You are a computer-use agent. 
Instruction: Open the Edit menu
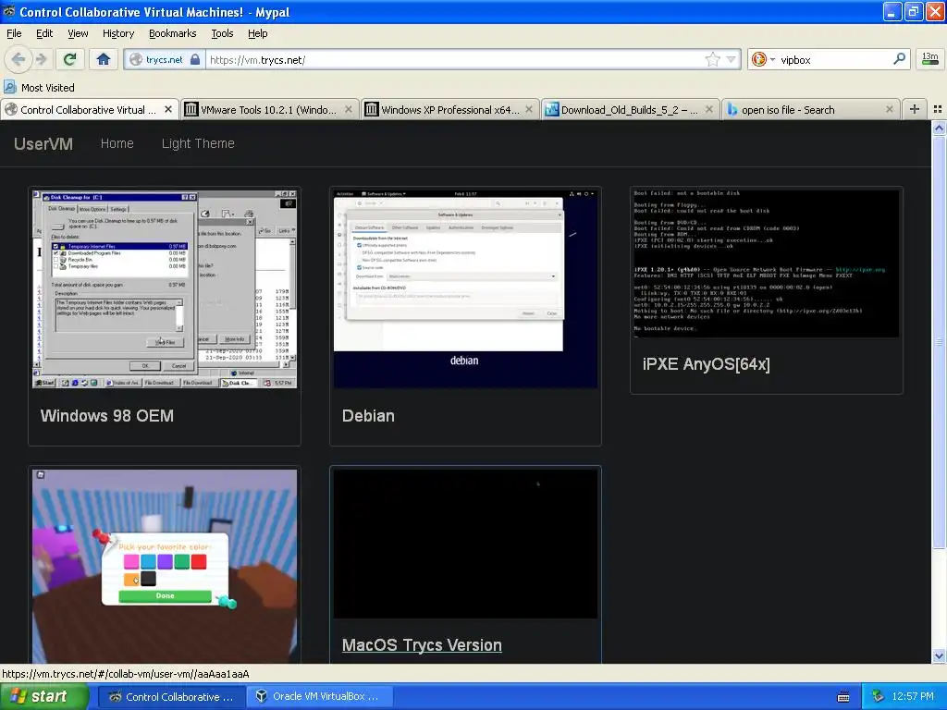coord(44,33)
